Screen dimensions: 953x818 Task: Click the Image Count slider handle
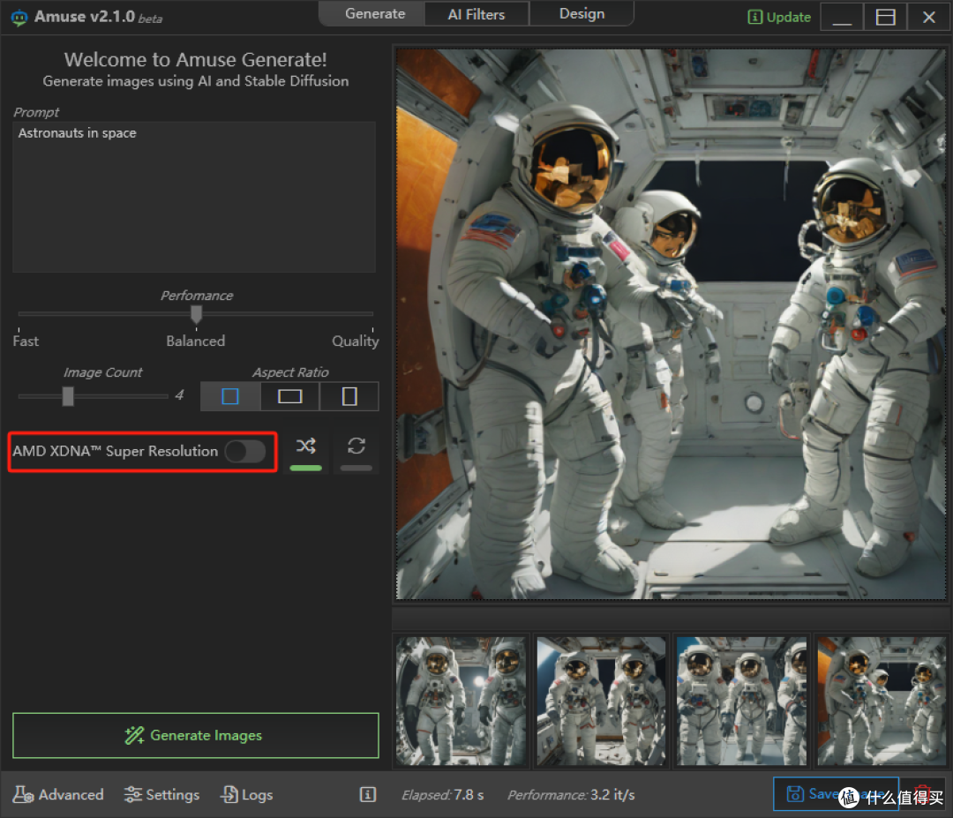(x=68, y=396)
